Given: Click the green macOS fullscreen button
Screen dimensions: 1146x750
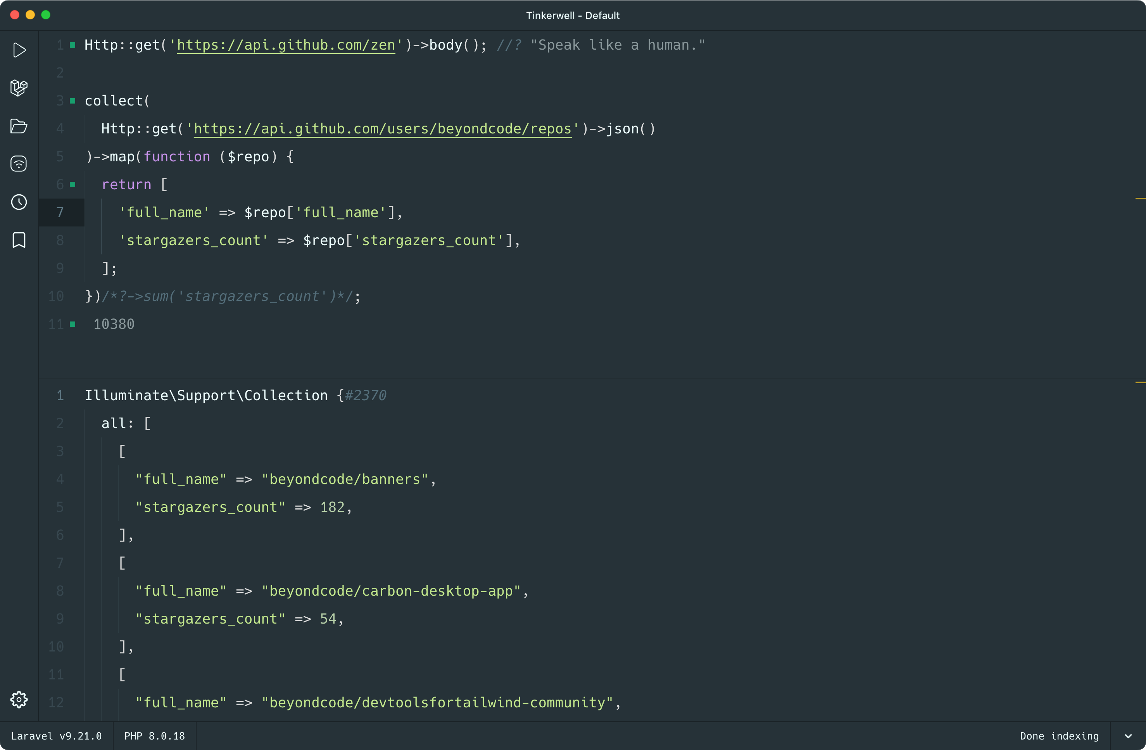Looking at the screenshot, I should coord(46,15).
